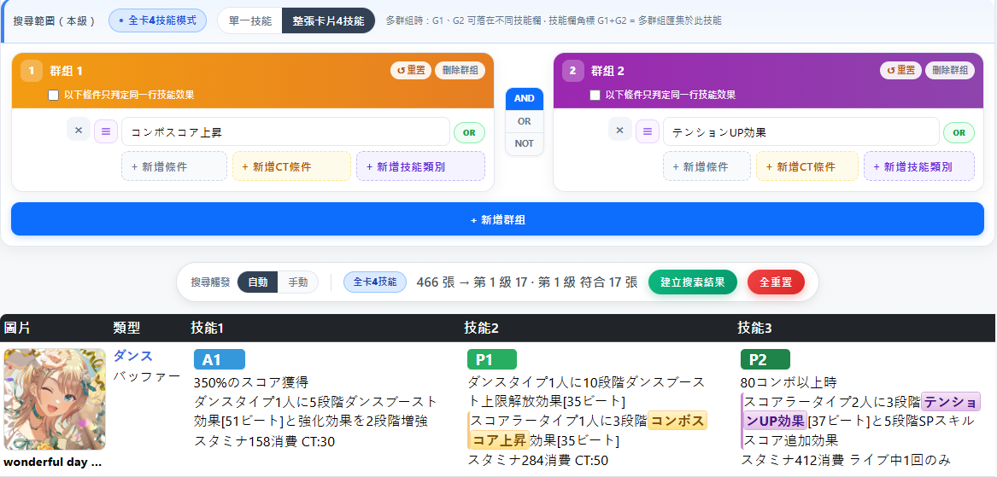Open the wonderful day card thumbnail
Viewport: 997px width, 477px height.
(55, 398)
